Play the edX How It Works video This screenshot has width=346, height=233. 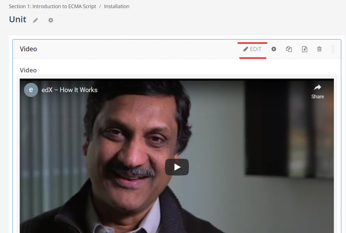coord(177,167)
